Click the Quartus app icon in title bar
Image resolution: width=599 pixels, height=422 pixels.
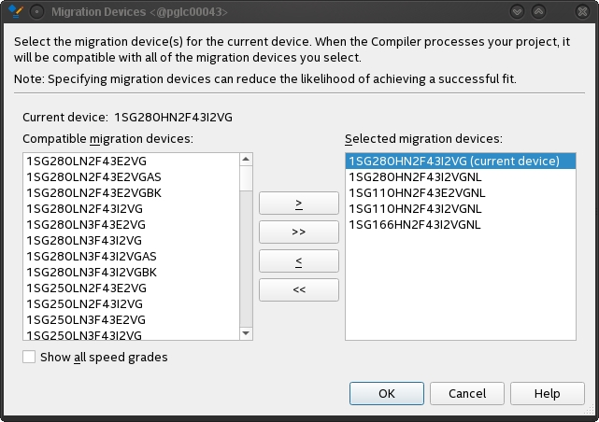[x=15, y=11]
